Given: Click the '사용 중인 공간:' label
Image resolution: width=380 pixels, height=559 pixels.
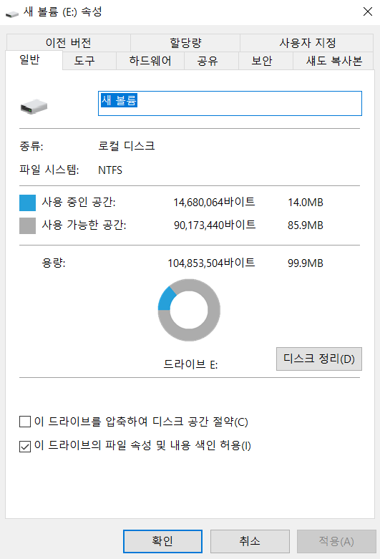Looking at the screenshot, I should pos(79,202).
